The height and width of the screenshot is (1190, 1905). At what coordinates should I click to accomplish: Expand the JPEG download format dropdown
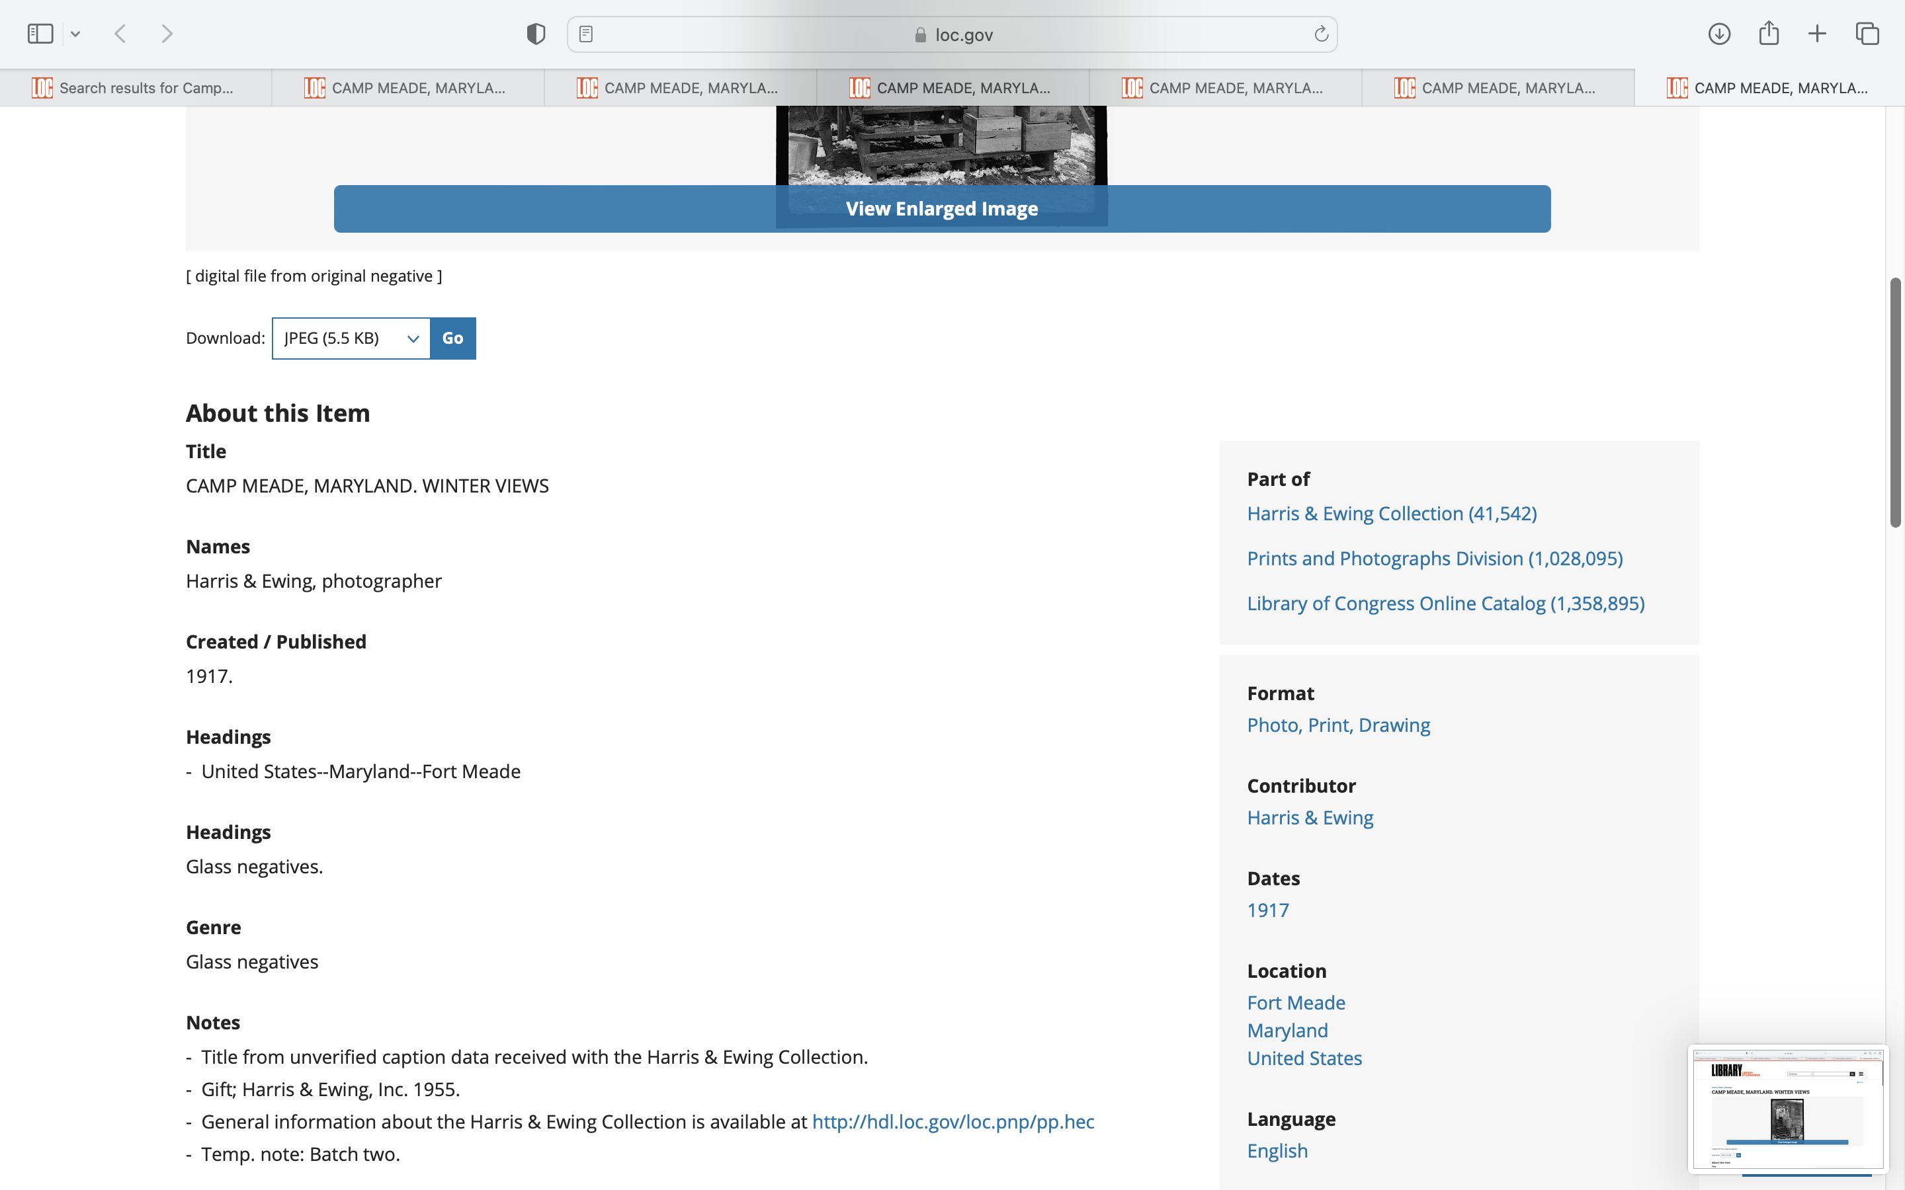click(x=351, y=338)
